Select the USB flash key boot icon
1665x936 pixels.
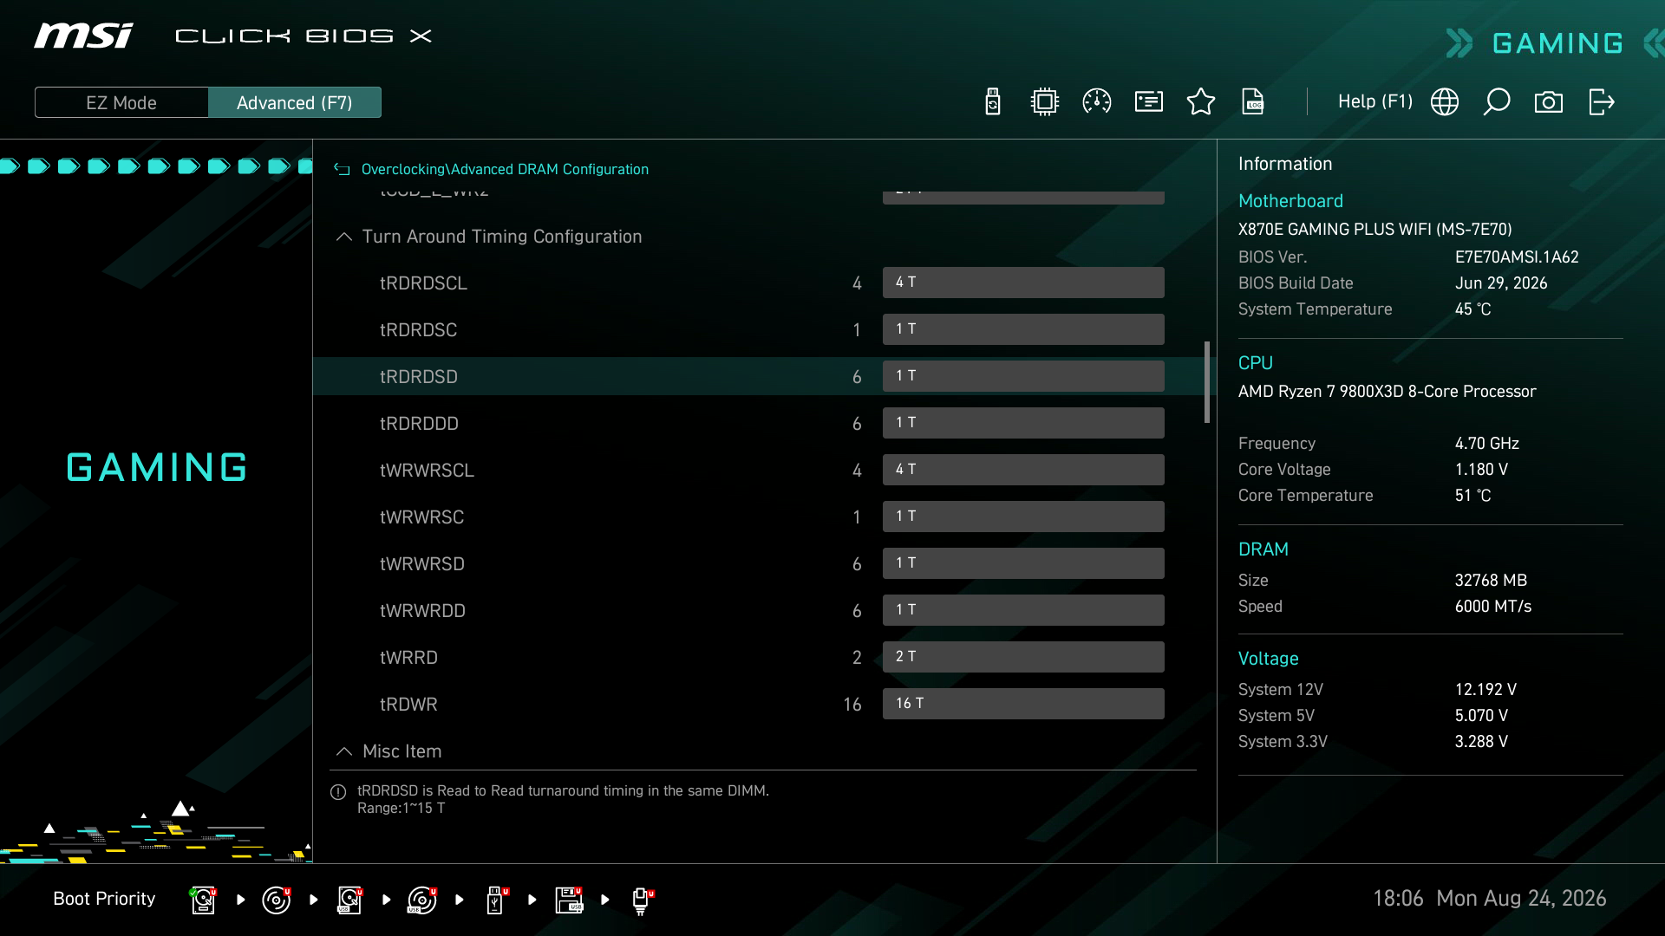pyautogui.click(x=497, y=900)
